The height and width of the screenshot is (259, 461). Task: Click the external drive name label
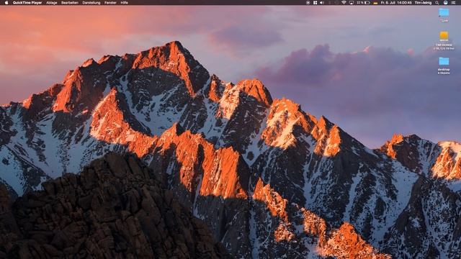tap(444, 45)
